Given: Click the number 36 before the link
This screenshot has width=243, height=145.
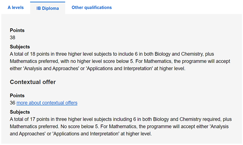Looking at the screenshot, I should point(12,103).
